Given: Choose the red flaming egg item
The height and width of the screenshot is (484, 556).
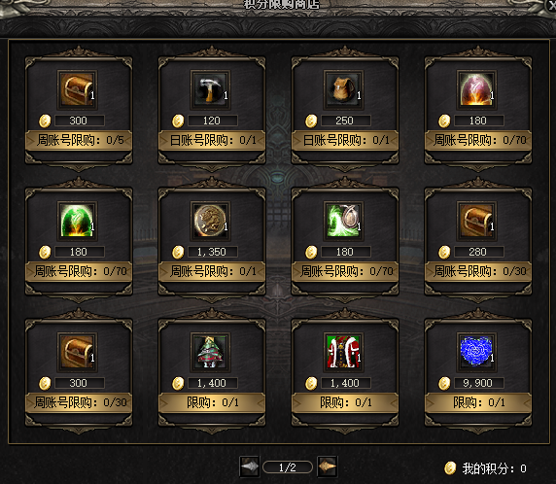Looking at the screenshot, I should tap(476, 89).
